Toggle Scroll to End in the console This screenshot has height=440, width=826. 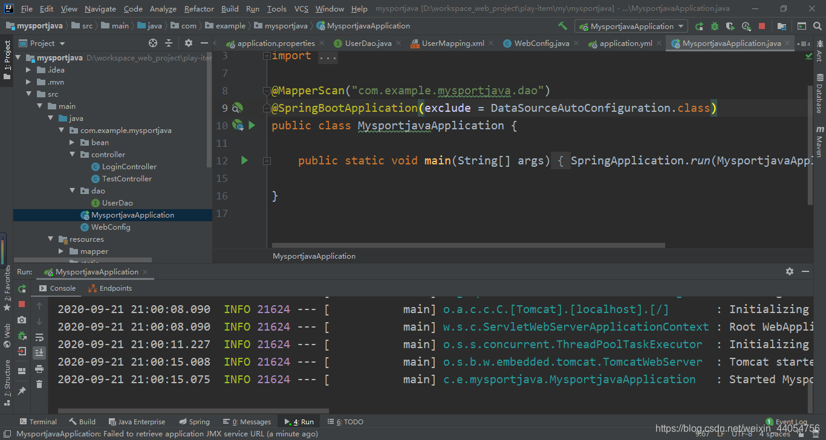click(x=39, y=353)
